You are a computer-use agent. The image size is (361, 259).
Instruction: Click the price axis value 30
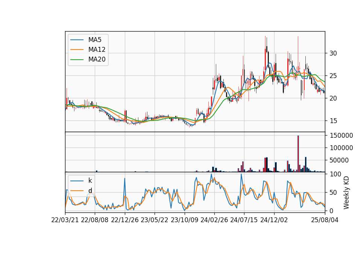tap(333, 53)
